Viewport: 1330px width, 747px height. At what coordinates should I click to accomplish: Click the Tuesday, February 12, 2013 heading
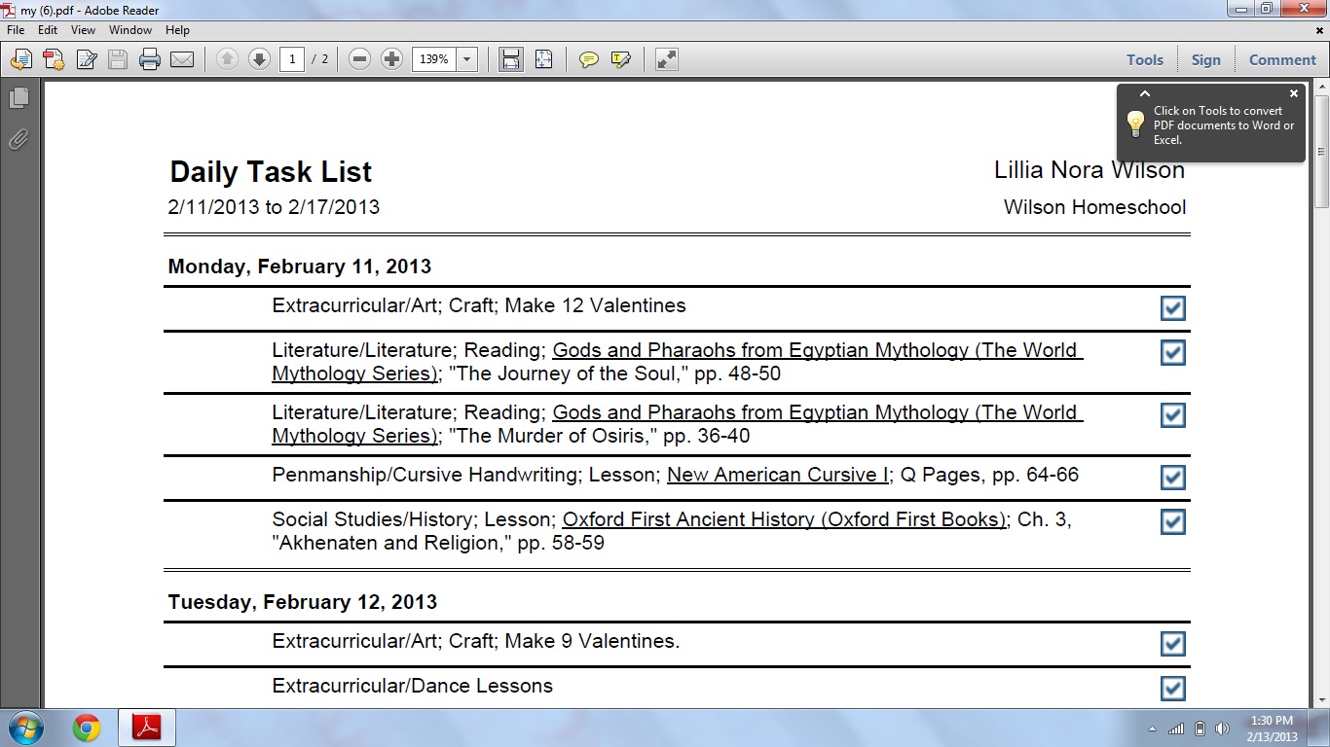coord(303,602)
